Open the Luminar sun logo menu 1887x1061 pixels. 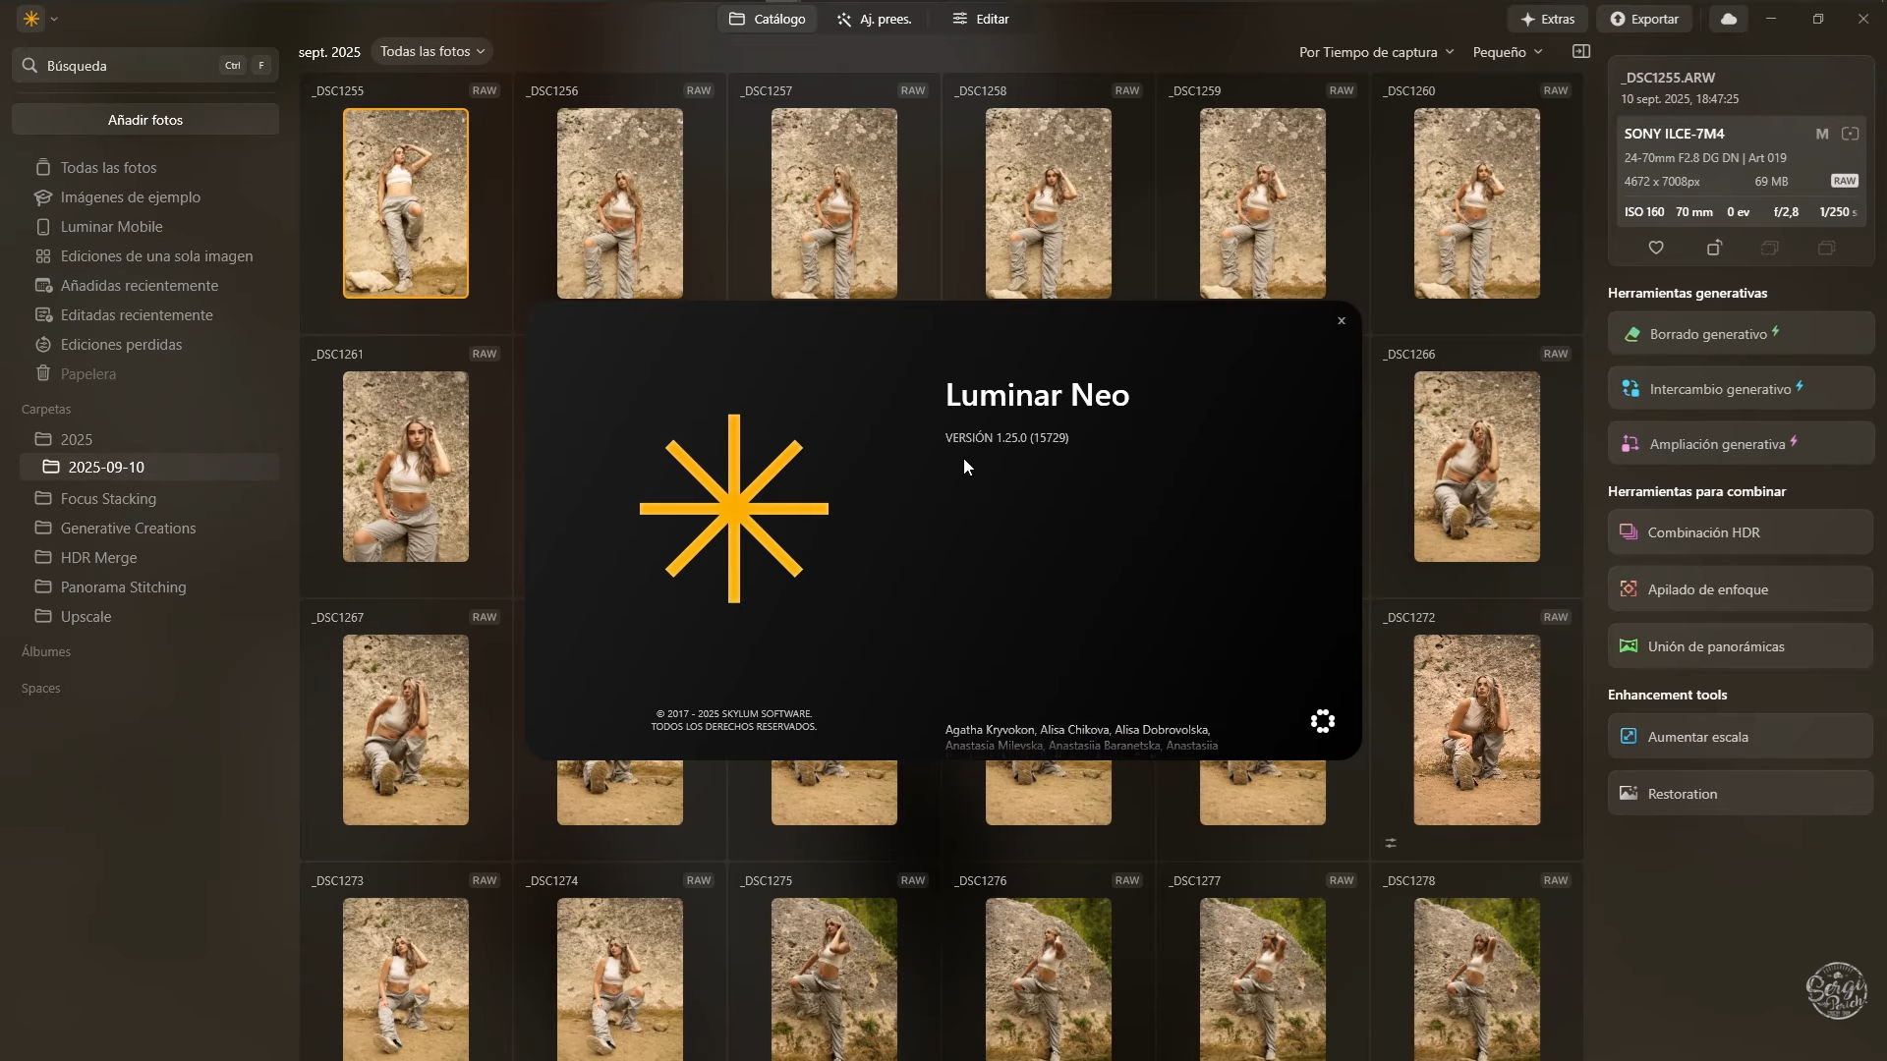(31, 19)
